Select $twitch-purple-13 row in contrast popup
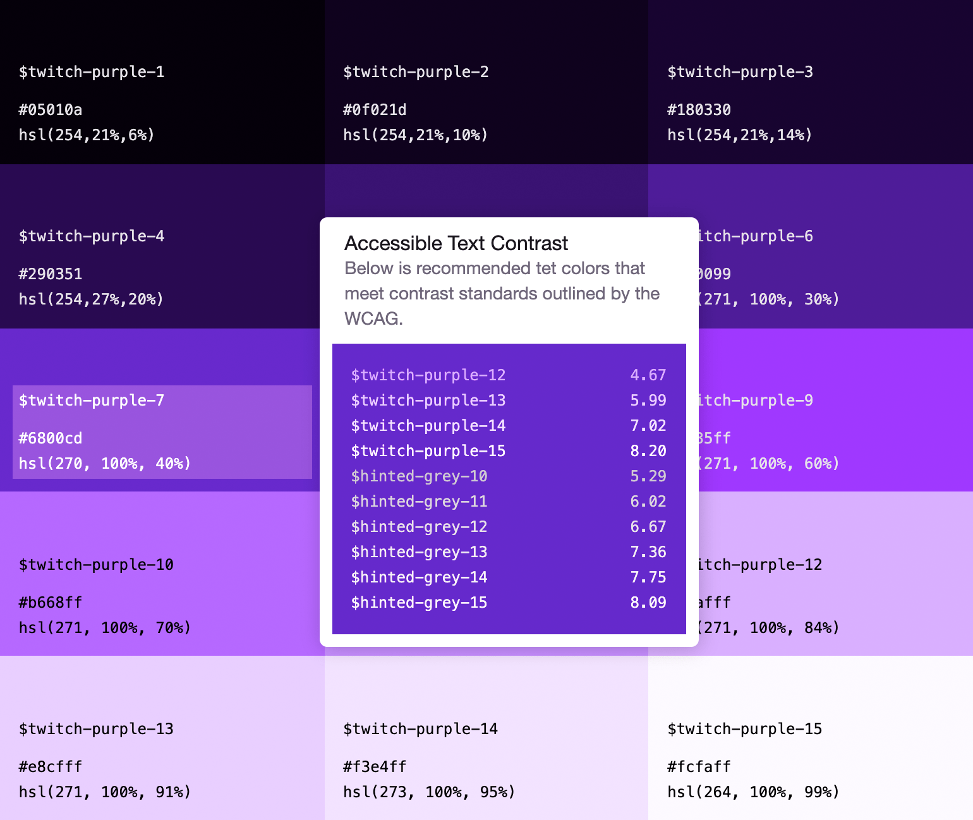Screen dimensions: 973x820 tap(509, 401)
